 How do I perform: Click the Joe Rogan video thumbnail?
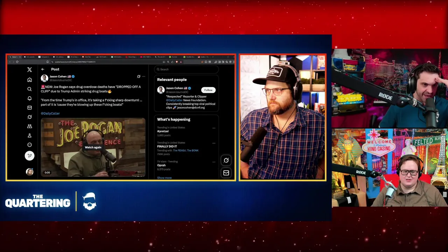(93, 147)
